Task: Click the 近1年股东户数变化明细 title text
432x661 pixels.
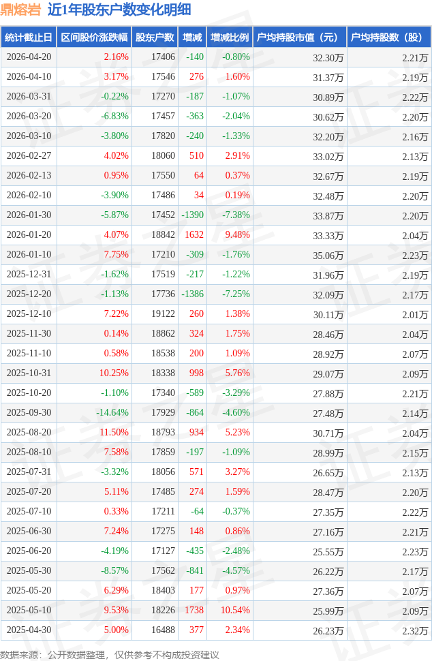Action: pos(119,10)
